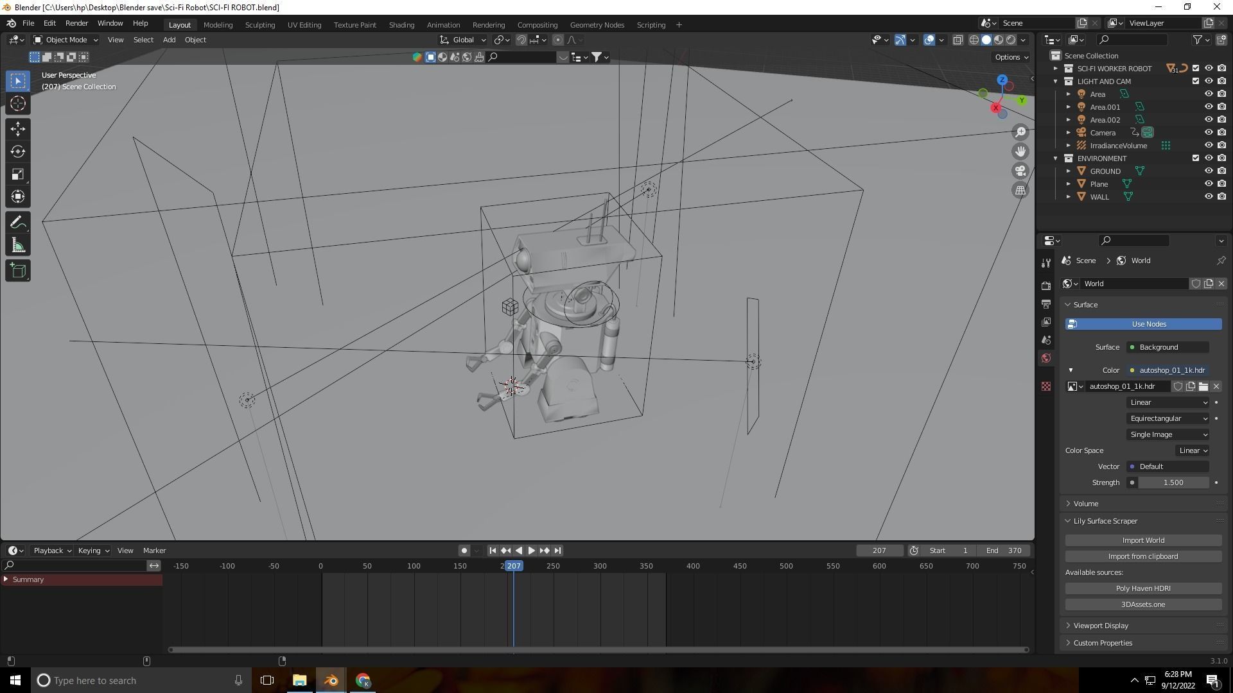
Task: Toggle camera view in viewport
Action: pyautogui.click(x=1020, y=171)
